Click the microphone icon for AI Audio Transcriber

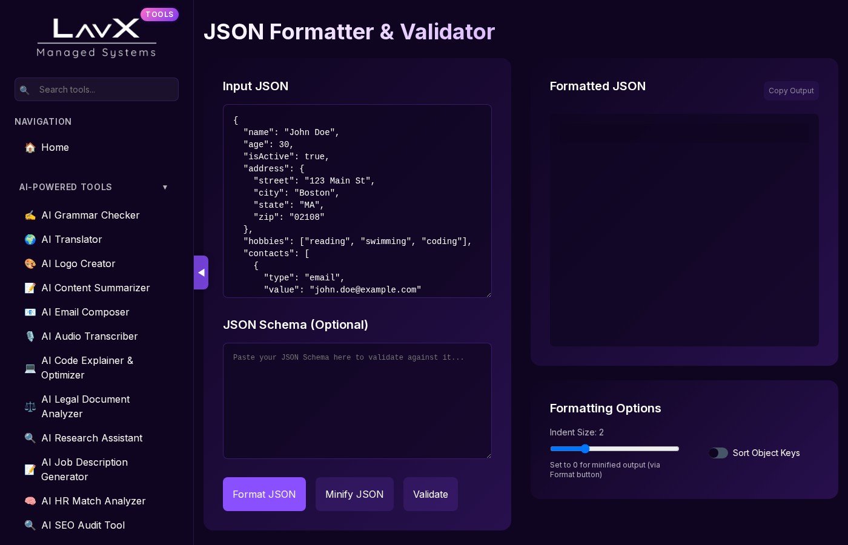point(30,337)
